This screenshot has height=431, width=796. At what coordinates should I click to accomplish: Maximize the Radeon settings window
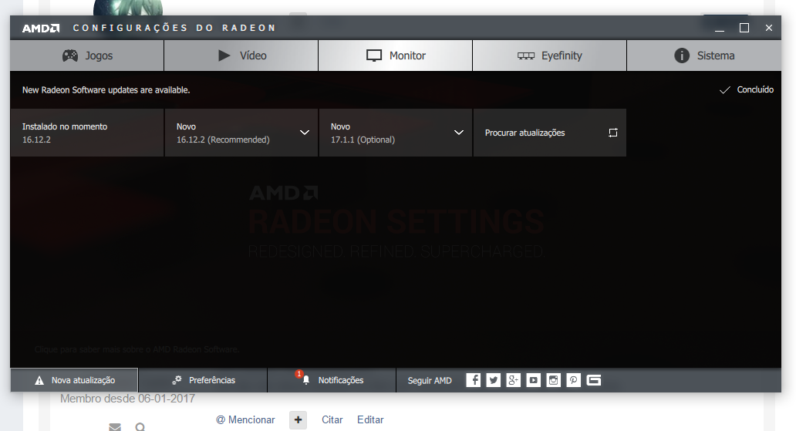click(744, 28)
